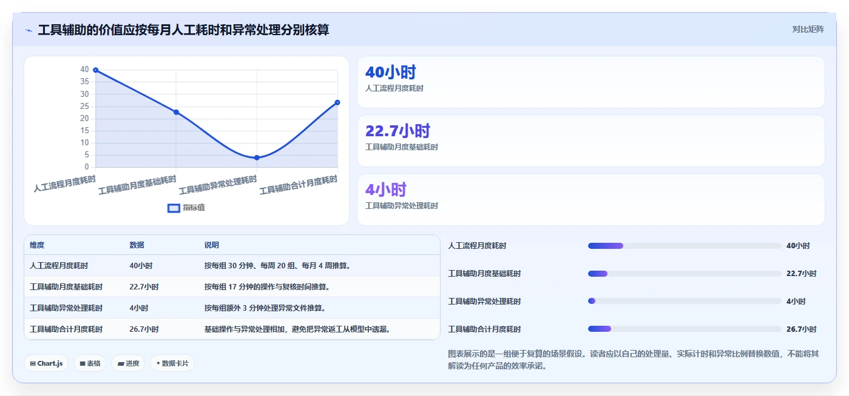This screenshot has width=849, height=396.
Task: Click the 4小时 value beside progress bar
Action: (x=796, y=302)
